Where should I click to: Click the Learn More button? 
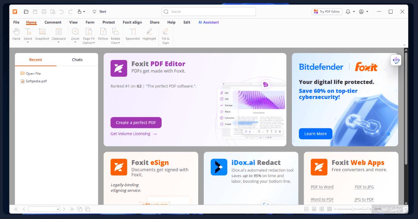point(316,134)
